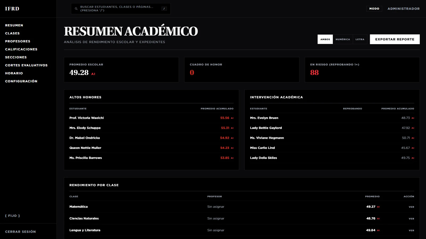Viewport: 426px width, 239px height.
Task: Go to Calificaciones in the sidebar
Action: 21,49
